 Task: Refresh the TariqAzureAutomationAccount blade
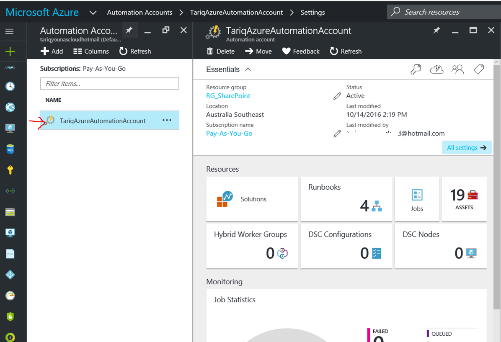(346, 51)
